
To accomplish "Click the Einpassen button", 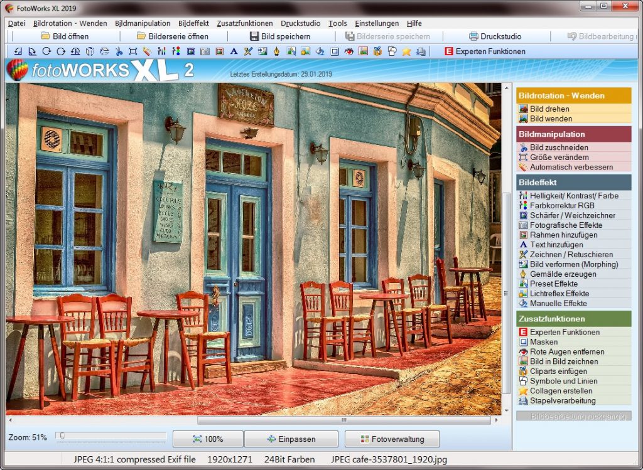I will 291,439.
